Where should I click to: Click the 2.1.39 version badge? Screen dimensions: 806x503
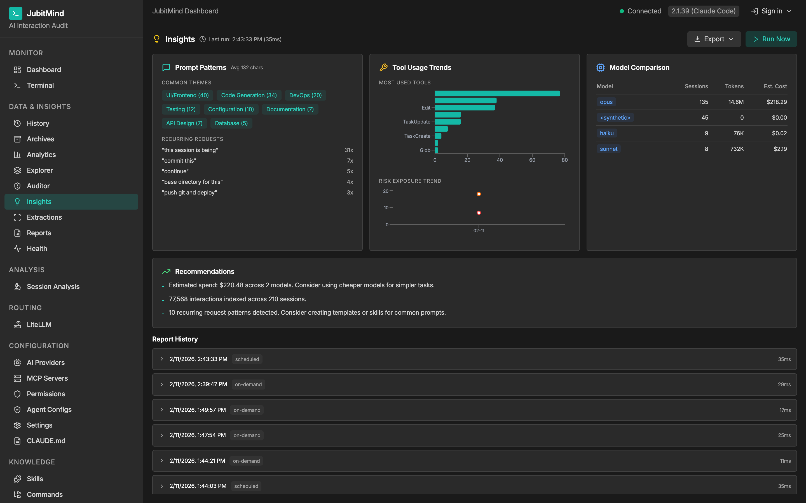coord(703,11)
